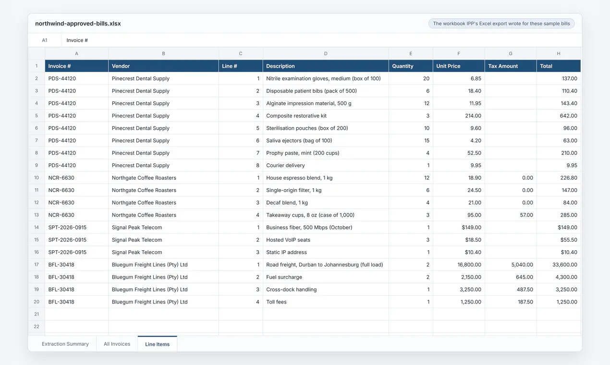Click the $149.00 unit price cell
The image size is (610, 365).
coord(459,227)
